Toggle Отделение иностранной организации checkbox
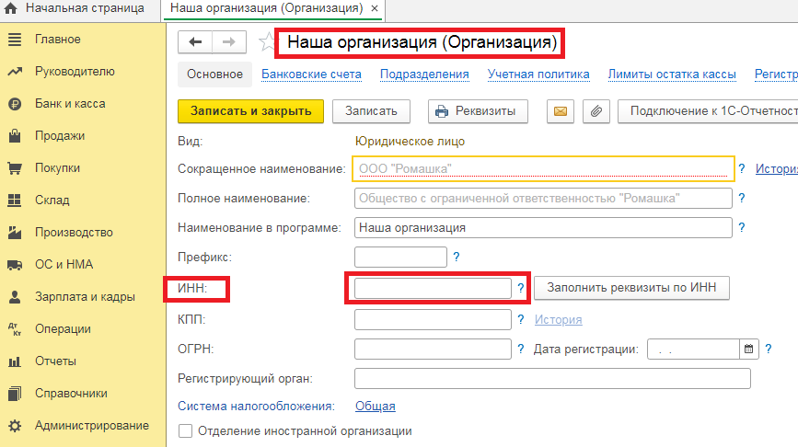The width and height of the screenshot is (798, 447). coord(185,431)
